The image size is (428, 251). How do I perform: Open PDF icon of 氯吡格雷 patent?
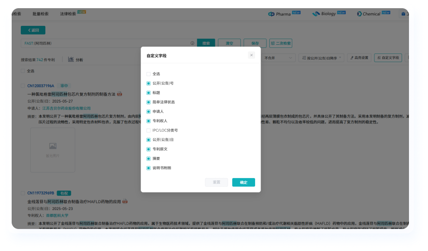(120, 94)
